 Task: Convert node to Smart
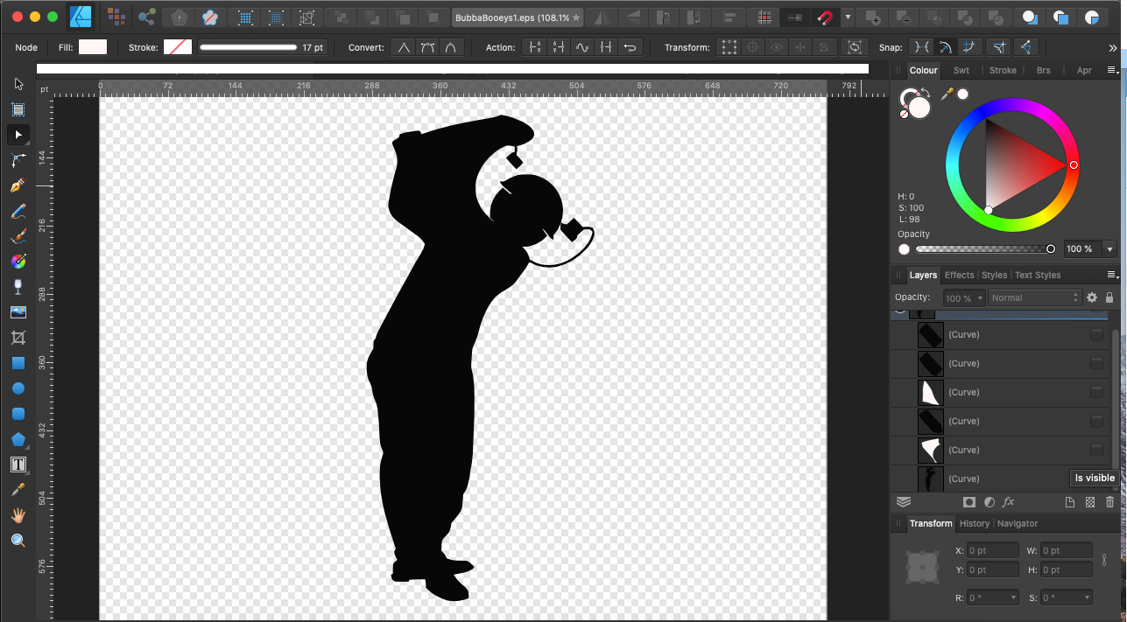[450, 47]
